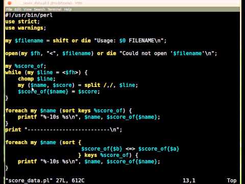Click the '13,1' cursor position indicator
The width and height of the screenshot is (245, 184).
[x=189, y=180]
